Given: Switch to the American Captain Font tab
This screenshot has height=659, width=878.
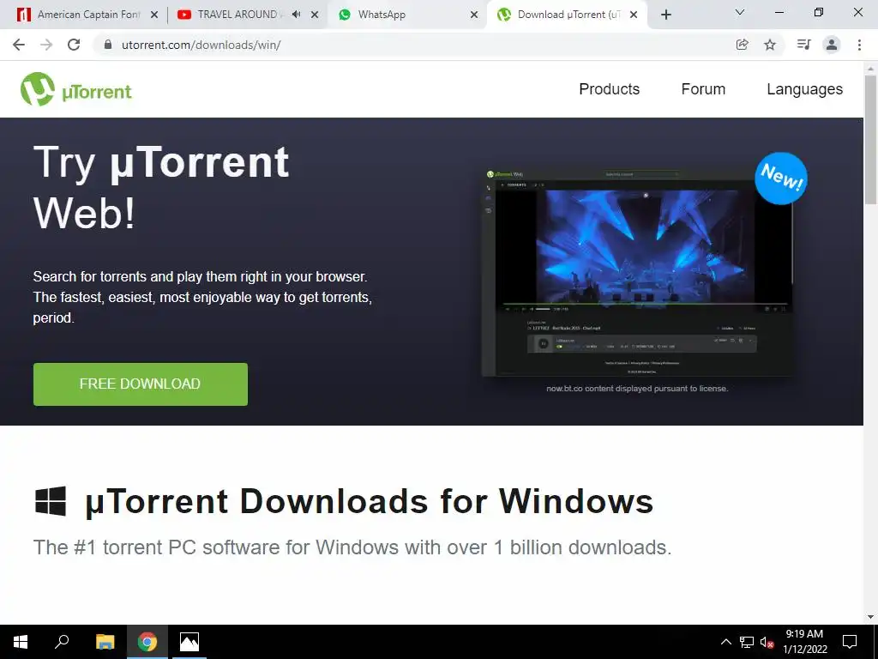Looking at the screenshot, I should pos(88,15).
